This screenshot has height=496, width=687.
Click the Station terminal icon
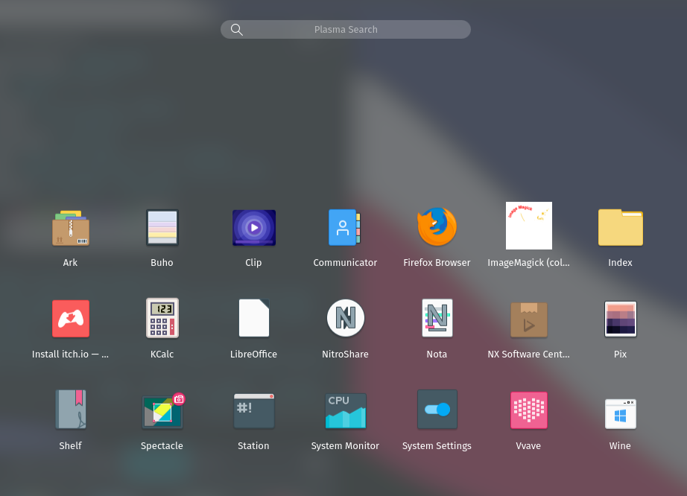tap(253, 411)
